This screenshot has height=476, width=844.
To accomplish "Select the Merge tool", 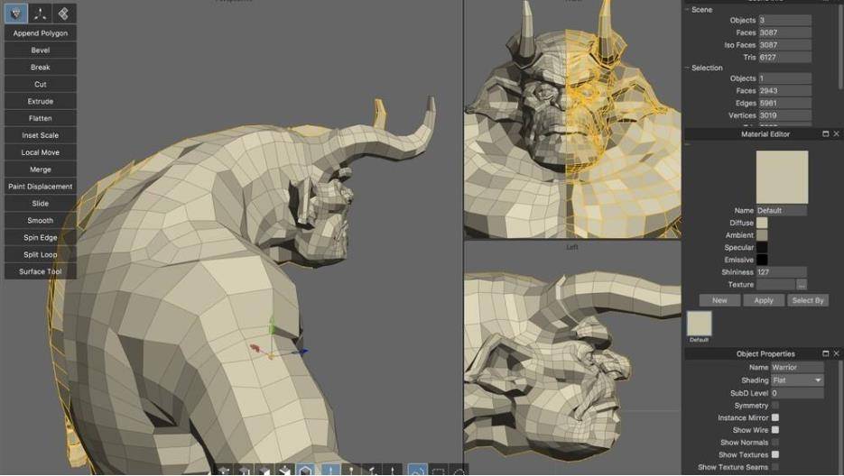I will (x=41, y=169).
